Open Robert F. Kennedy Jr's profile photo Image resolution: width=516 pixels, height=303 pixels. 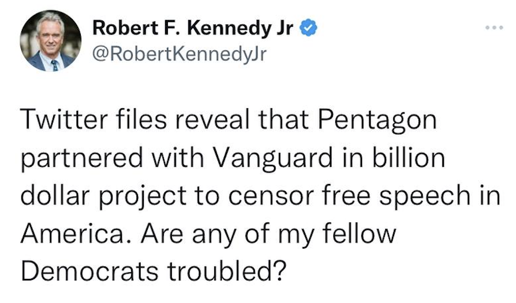pos(50,40)
